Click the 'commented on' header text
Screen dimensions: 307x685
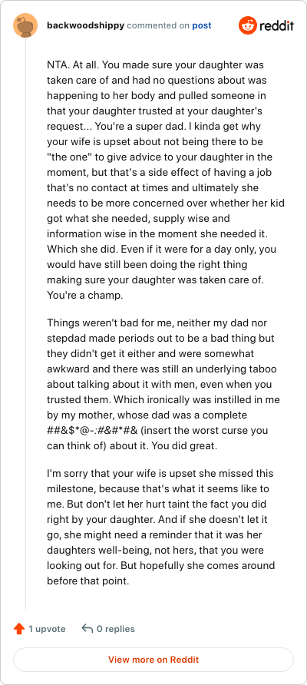[158, 25]
